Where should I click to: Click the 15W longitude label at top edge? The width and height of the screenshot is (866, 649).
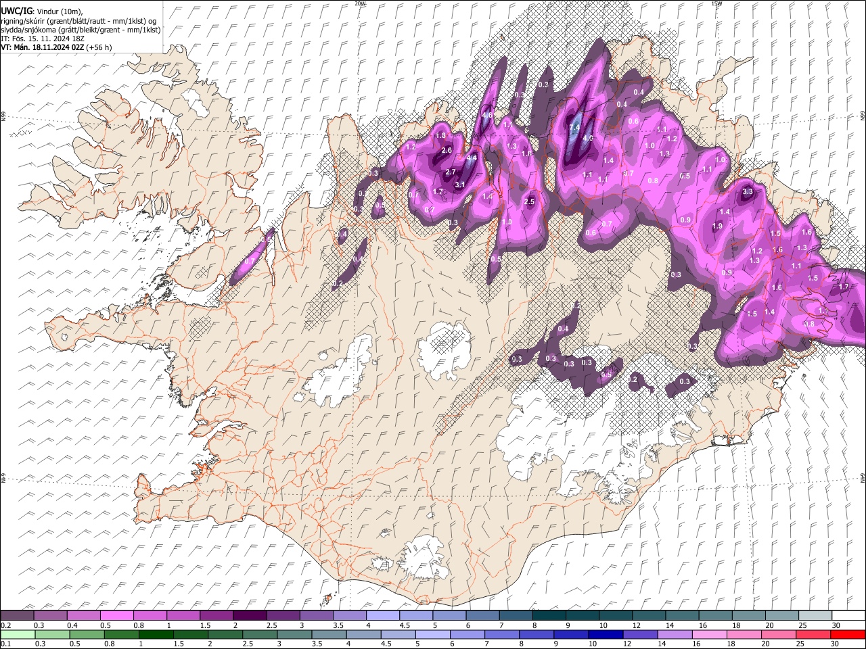pos(716,3)
